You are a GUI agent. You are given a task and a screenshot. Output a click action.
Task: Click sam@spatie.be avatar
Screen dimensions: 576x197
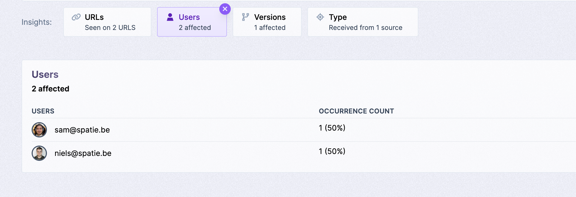click(39, 130)
